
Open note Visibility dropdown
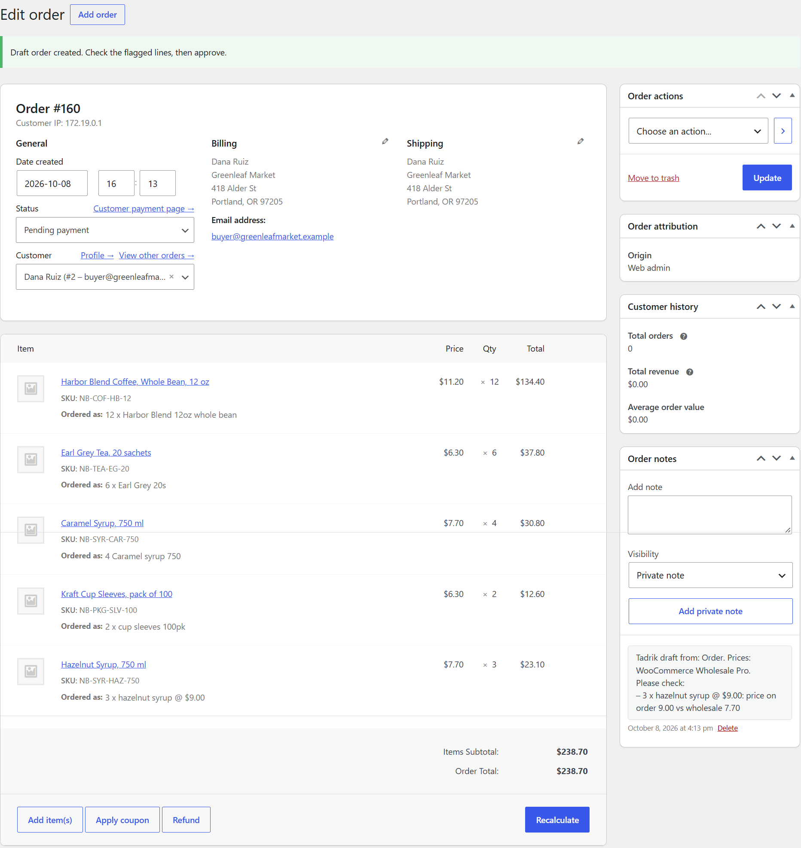click(x=710, y=576)
